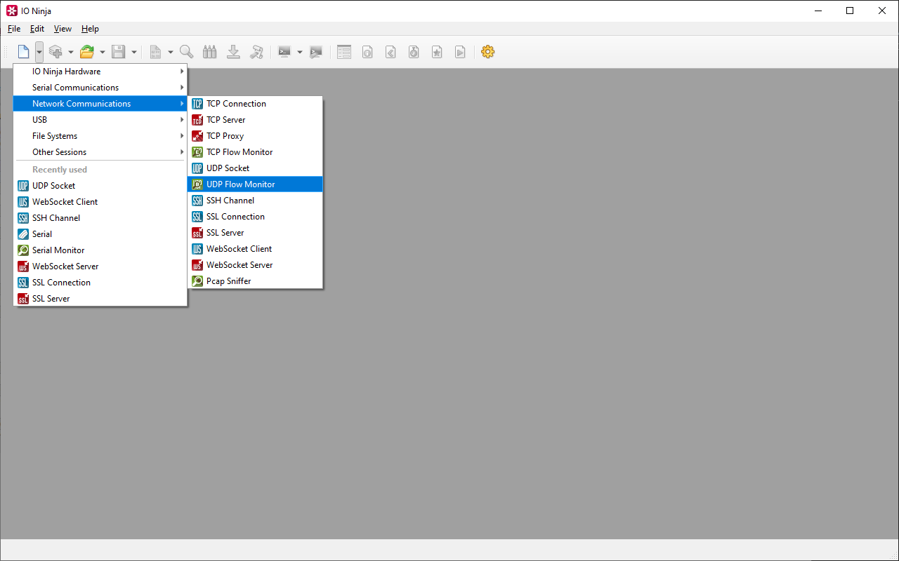Expand the File Systems submenu

[x=100, y=136]
